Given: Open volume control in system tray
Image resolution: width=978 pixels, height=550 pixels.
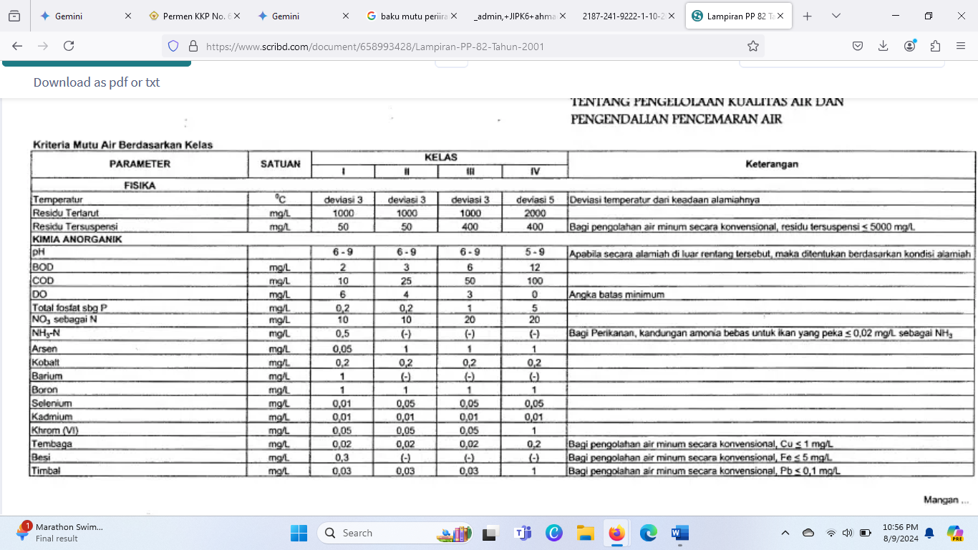Looking at the screenshot, I should [848, 533].
